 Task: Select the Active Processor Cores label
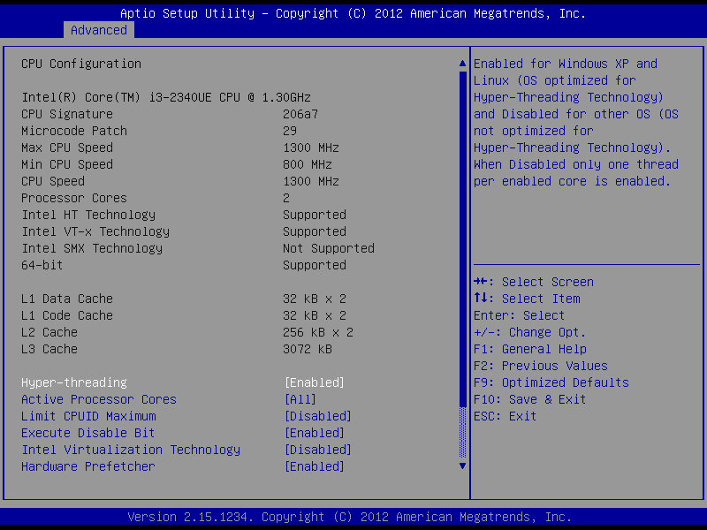(99, 399)
